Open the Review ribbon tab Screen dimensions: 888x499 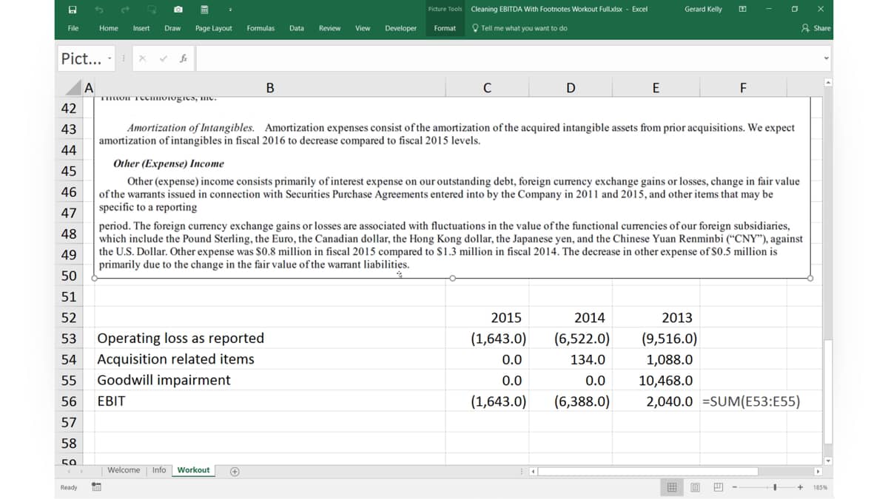coord(329,28)
